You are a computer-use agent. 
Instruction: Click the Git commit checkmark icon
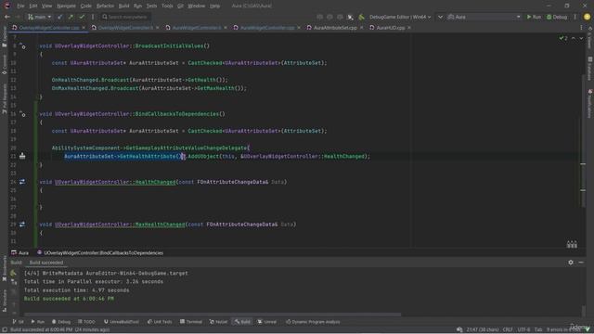coord(82,17)
